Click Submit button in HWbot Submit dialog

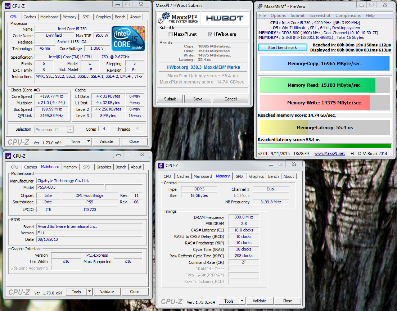coord(170,99)
